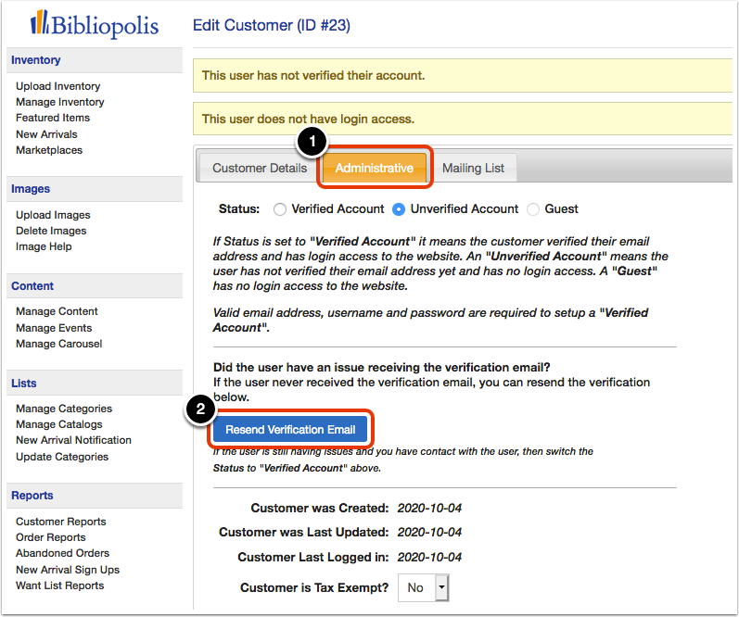Go to Manage Events
The width and height of the screenshot is (739, 617).
54,328
